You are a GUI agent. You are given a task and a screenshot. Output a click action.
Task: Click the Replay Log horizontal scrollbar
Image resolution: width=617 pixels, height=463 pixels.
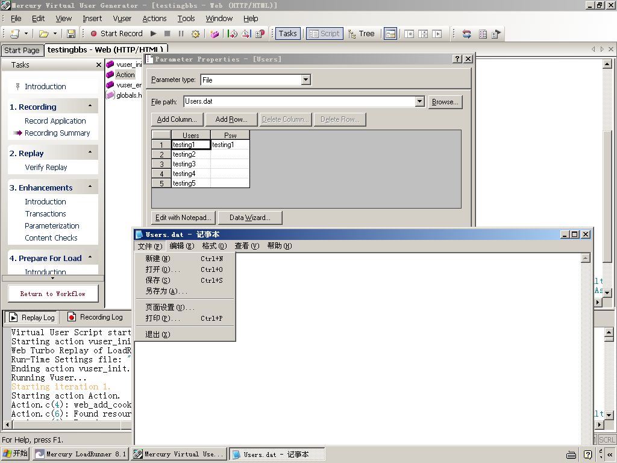(x=66, y=424)
